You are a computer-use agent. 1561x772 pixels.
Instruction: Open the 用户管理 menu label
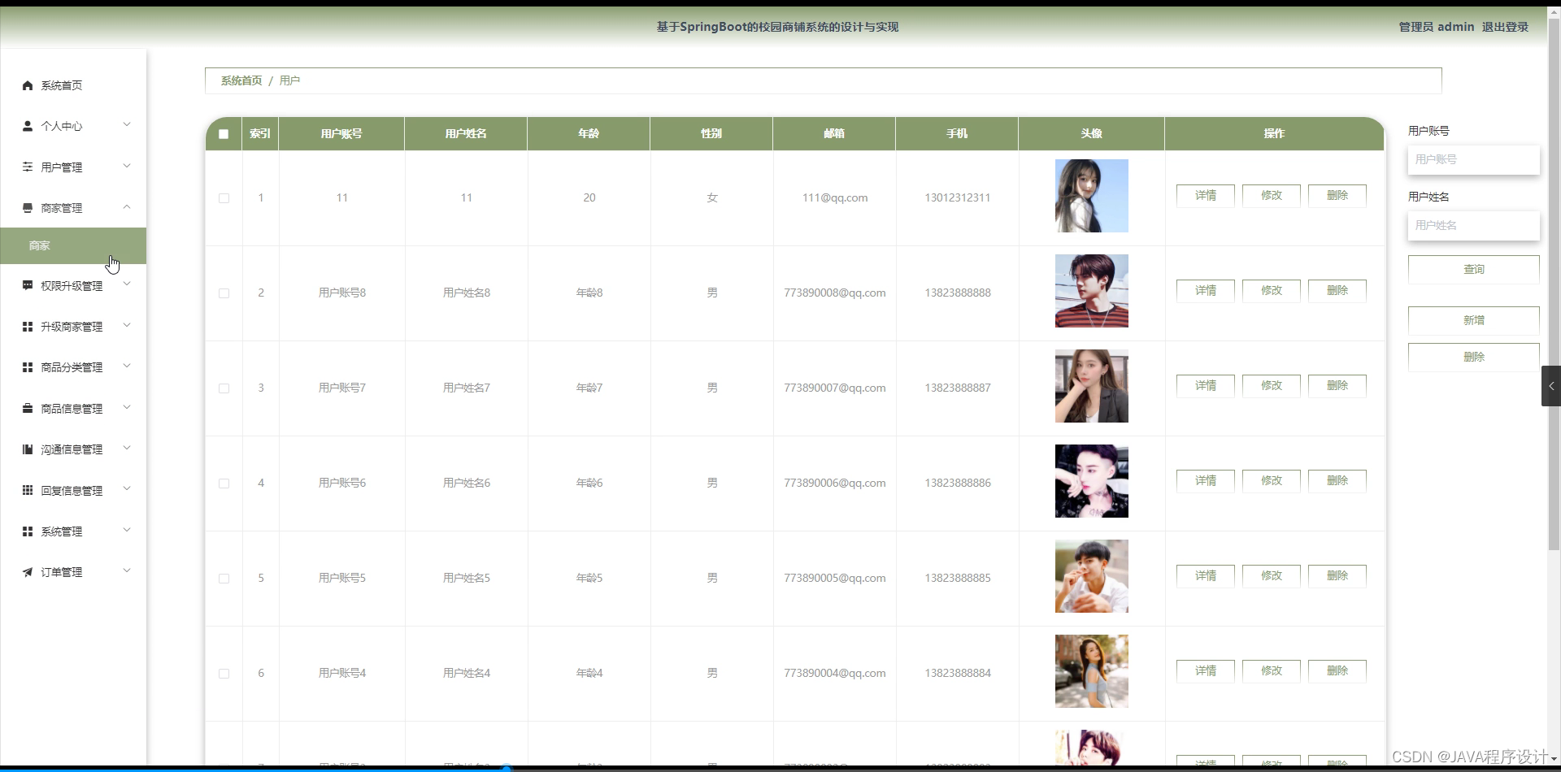[62, 167]
